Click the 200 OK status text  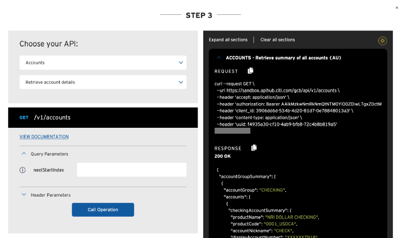(223, 156)
